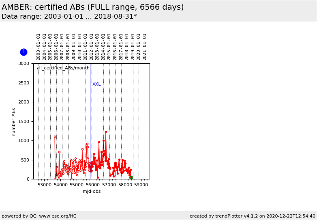The width and height of the screenshot is (317, 220).
Task: Click the mjd-obs axis title
Action: click(x=92, y=191)
